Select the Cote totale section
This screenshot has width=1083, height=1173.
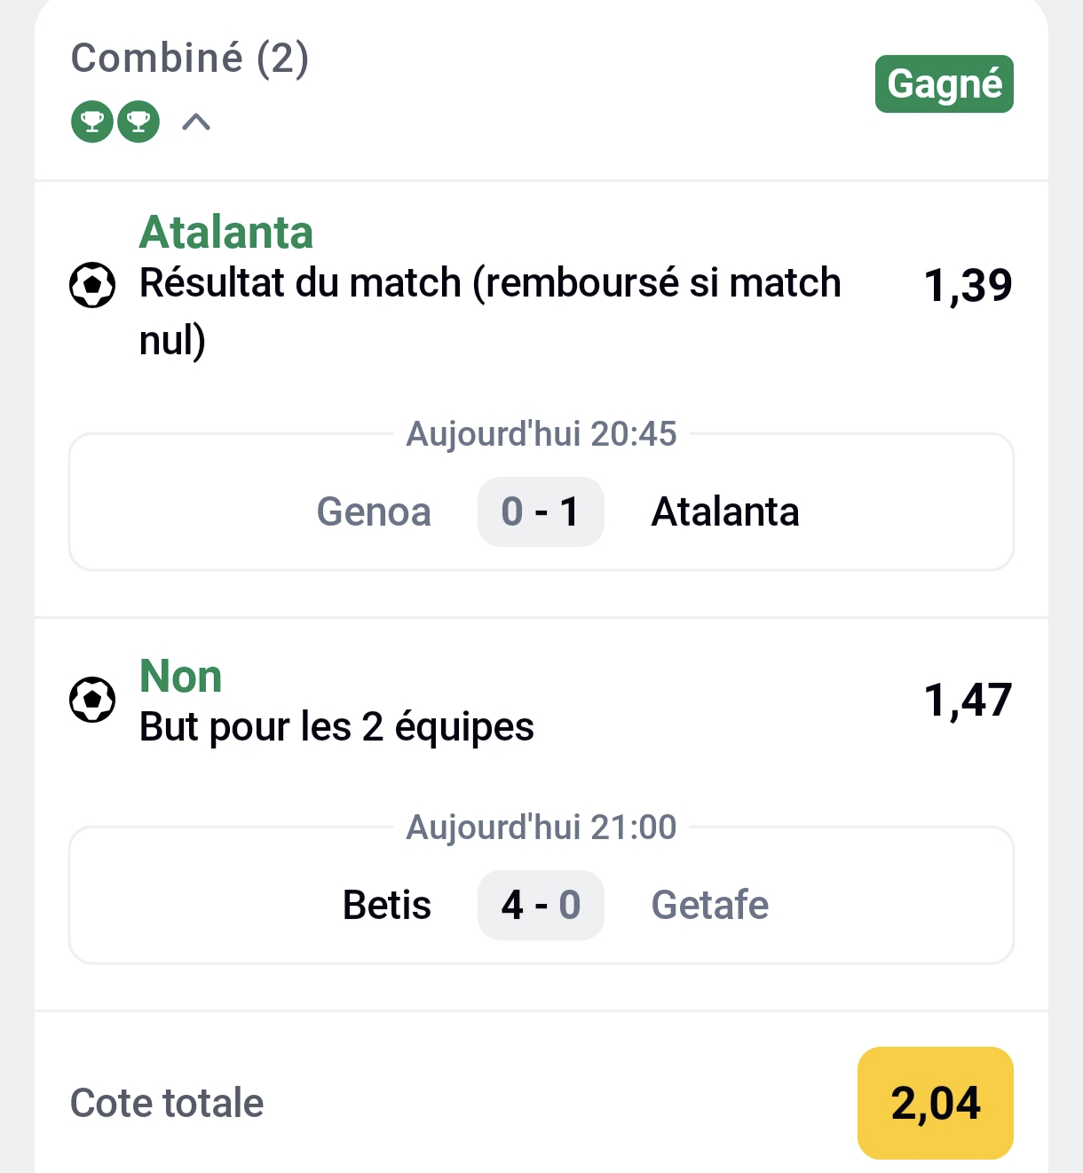click(166, 1104)
